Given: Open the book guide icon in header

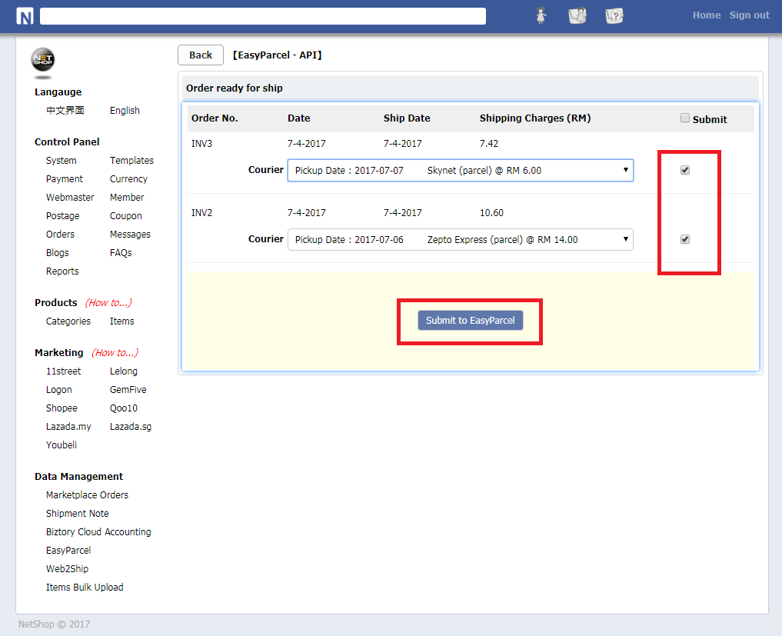Looking at the screenshot, I should tap(577, 16).
